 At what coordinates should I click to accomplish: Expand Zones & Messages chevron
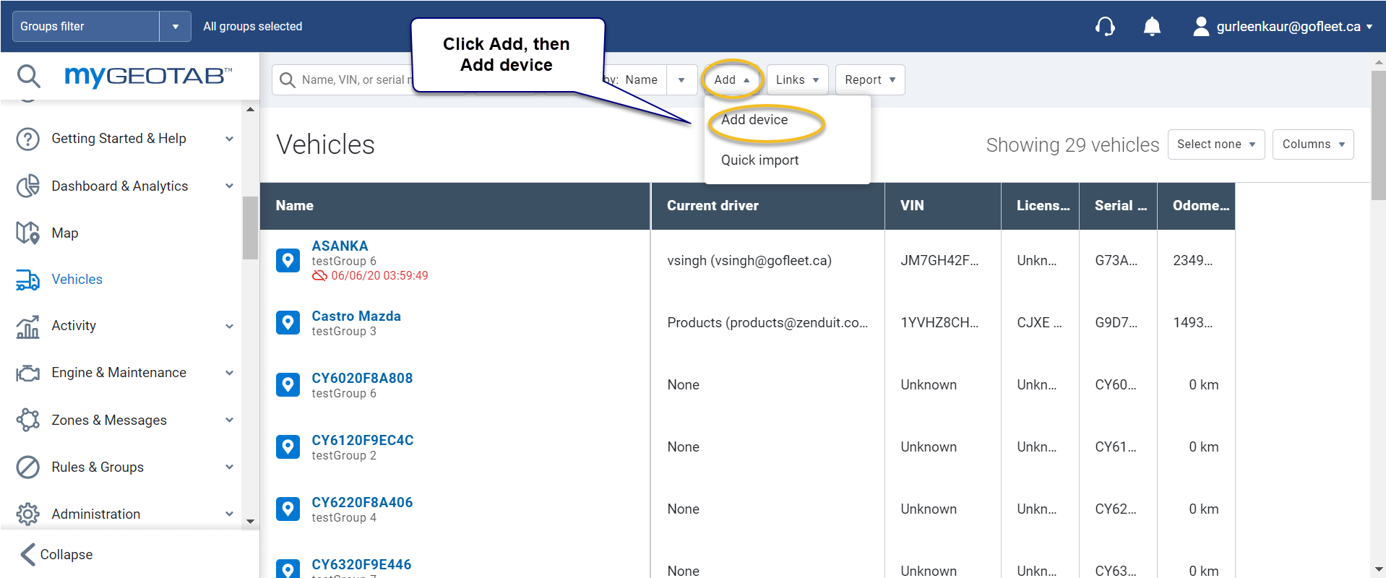click(229, 420)
